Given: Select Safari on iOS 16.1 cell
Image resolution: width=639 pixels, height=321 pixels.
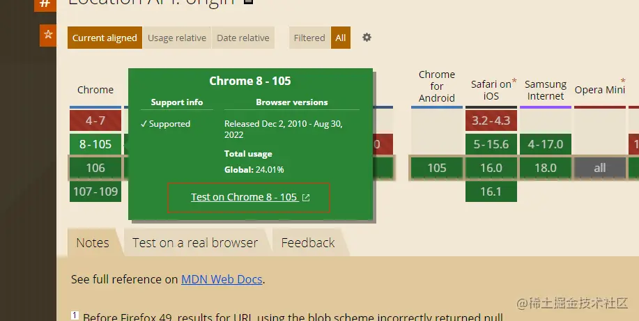Looking at the screenshot, I should coord(491,191).
